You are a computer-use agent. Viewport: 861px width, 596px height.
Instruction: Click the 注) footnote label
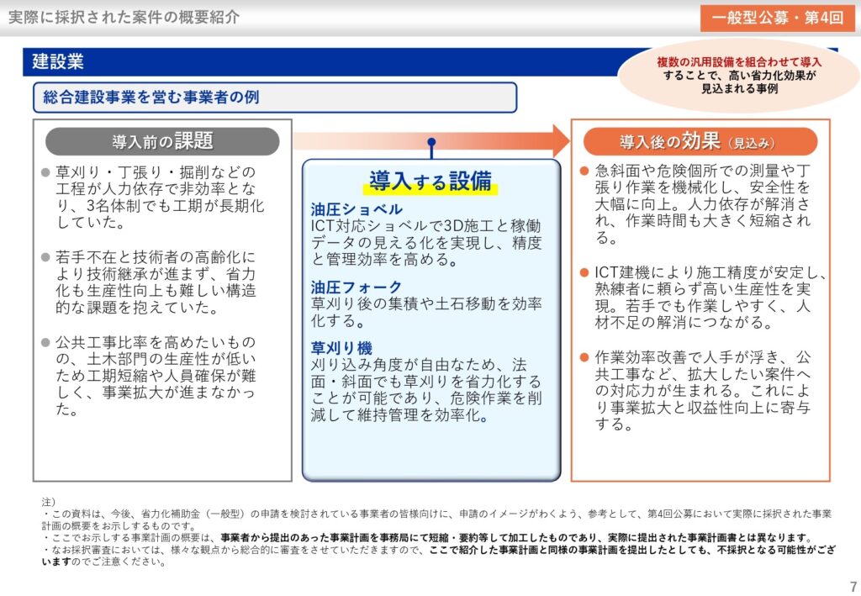pos(48,502)
